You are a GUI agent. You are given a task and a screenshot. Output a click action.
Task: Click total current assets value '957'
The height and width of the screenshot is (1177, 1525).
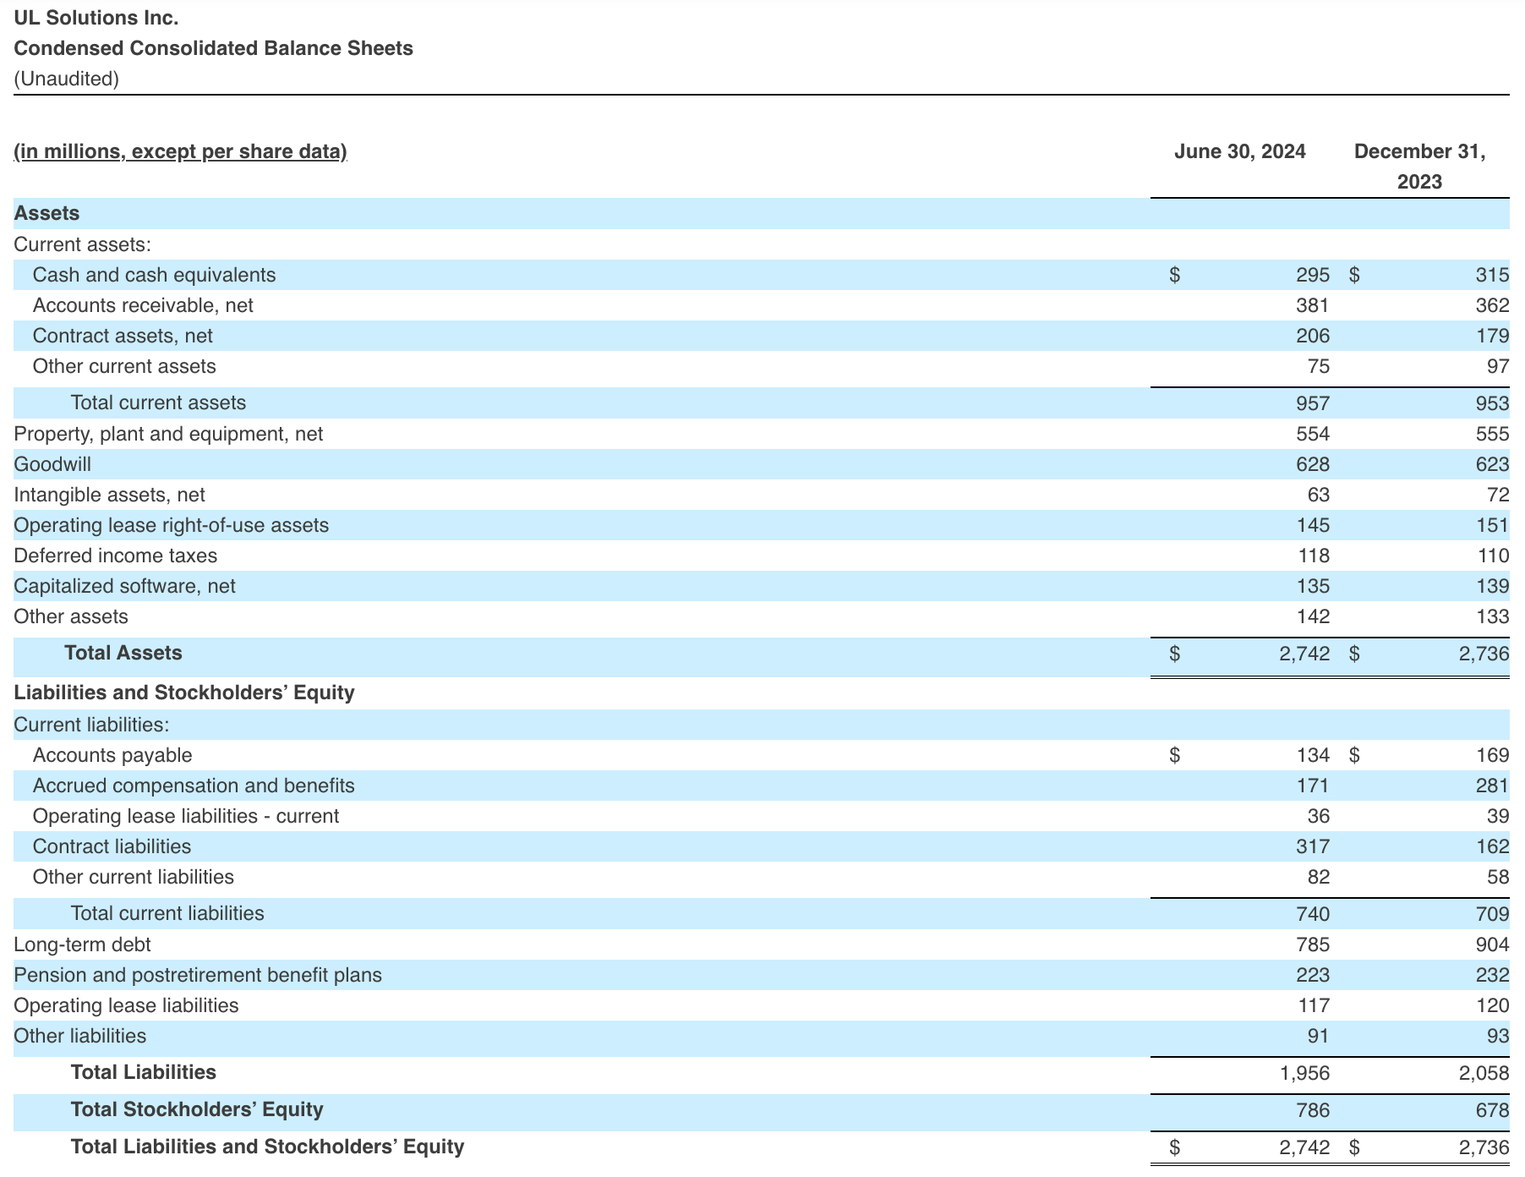pos(1313,402)
